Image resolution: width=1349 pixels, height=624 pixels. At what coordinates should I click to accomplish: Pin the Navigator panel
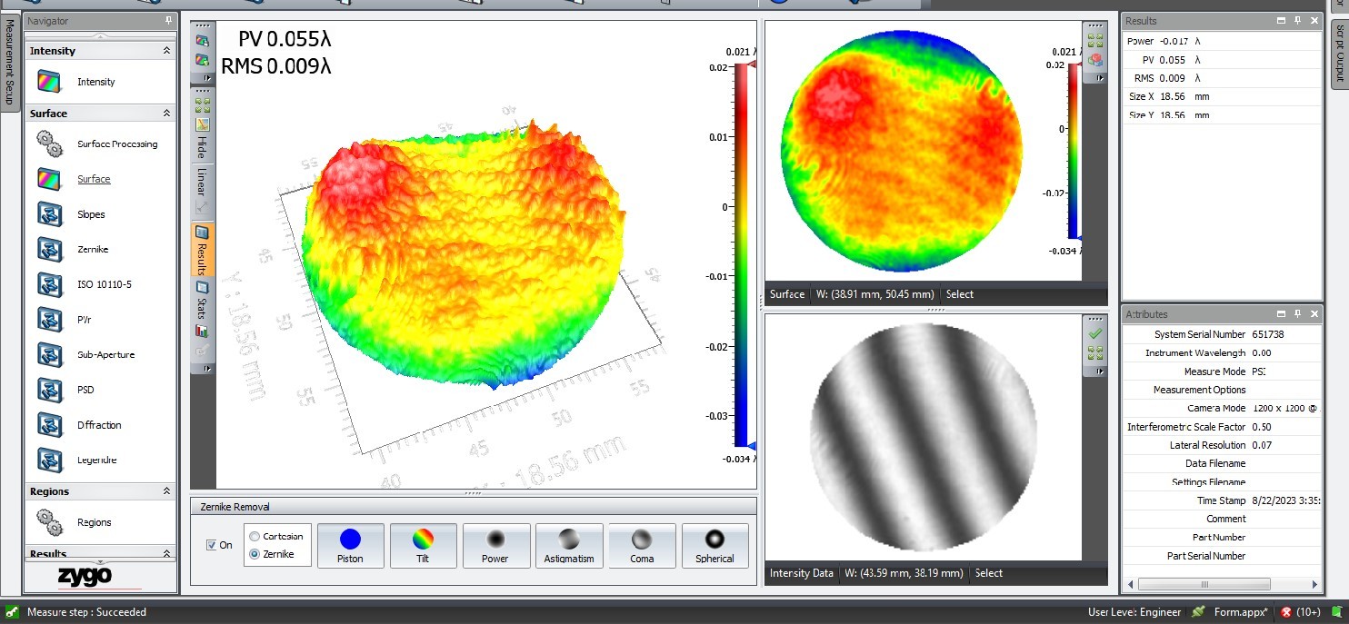tap(168, 21)
